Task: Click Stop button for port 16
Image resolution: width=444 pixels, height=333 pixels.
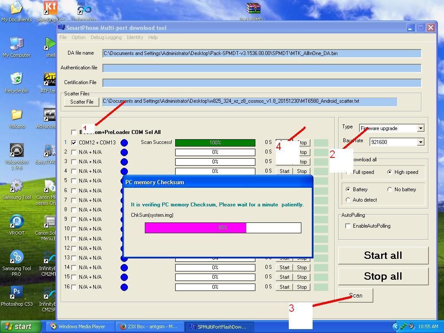Action: coord(302,287)
